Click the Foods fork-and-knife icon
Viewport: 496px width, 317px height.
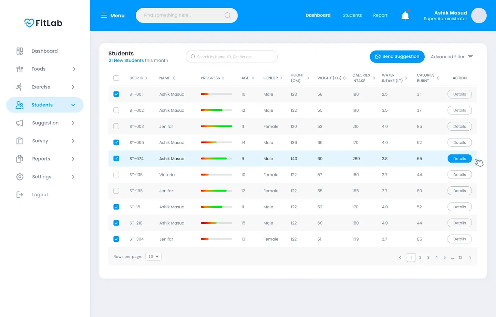coord(20,69)
